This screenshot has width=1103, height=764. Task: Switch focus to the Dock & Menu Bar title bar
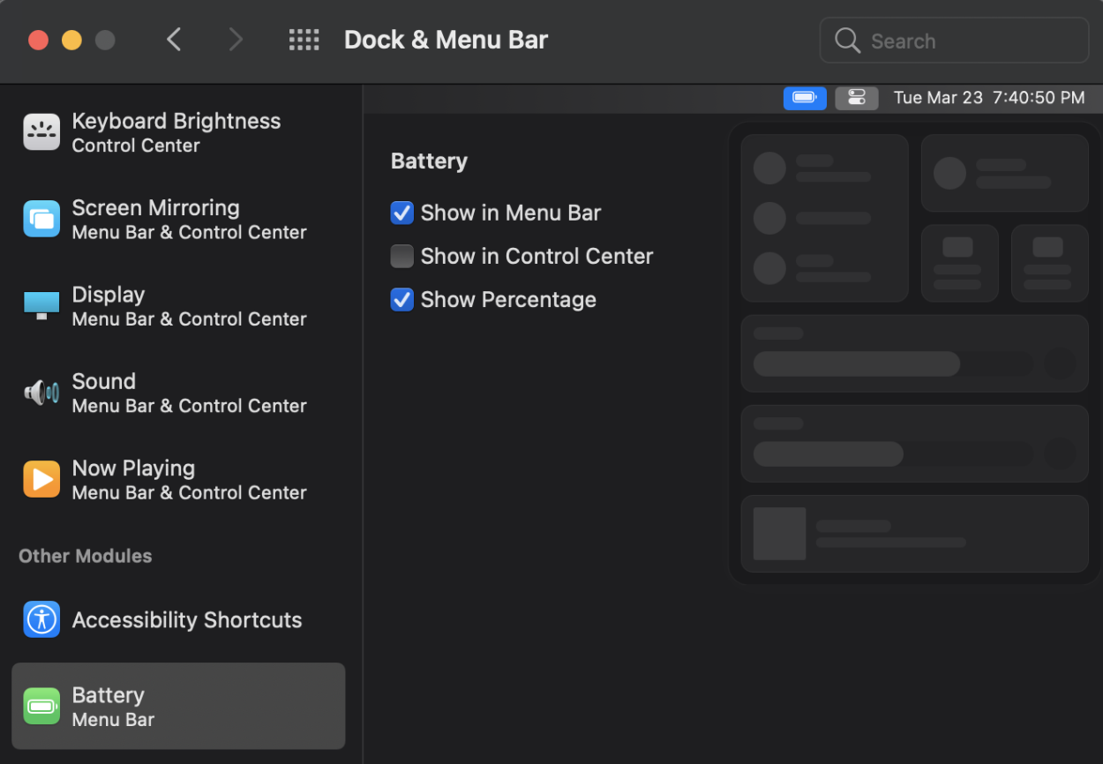tap(446, 40)
